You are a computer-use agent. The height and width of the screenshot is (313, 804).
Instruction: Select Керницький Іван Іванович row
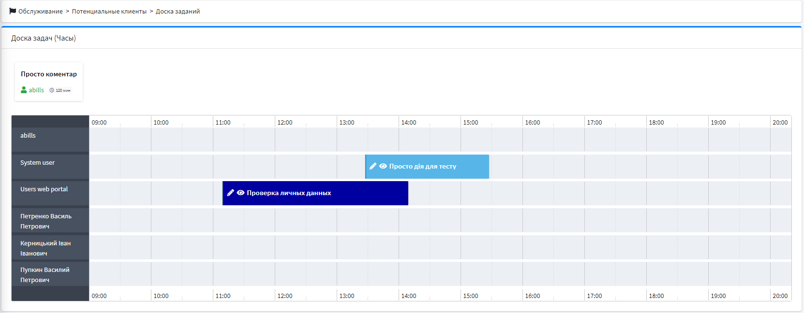pyautogui.click(x=45, y=248)
